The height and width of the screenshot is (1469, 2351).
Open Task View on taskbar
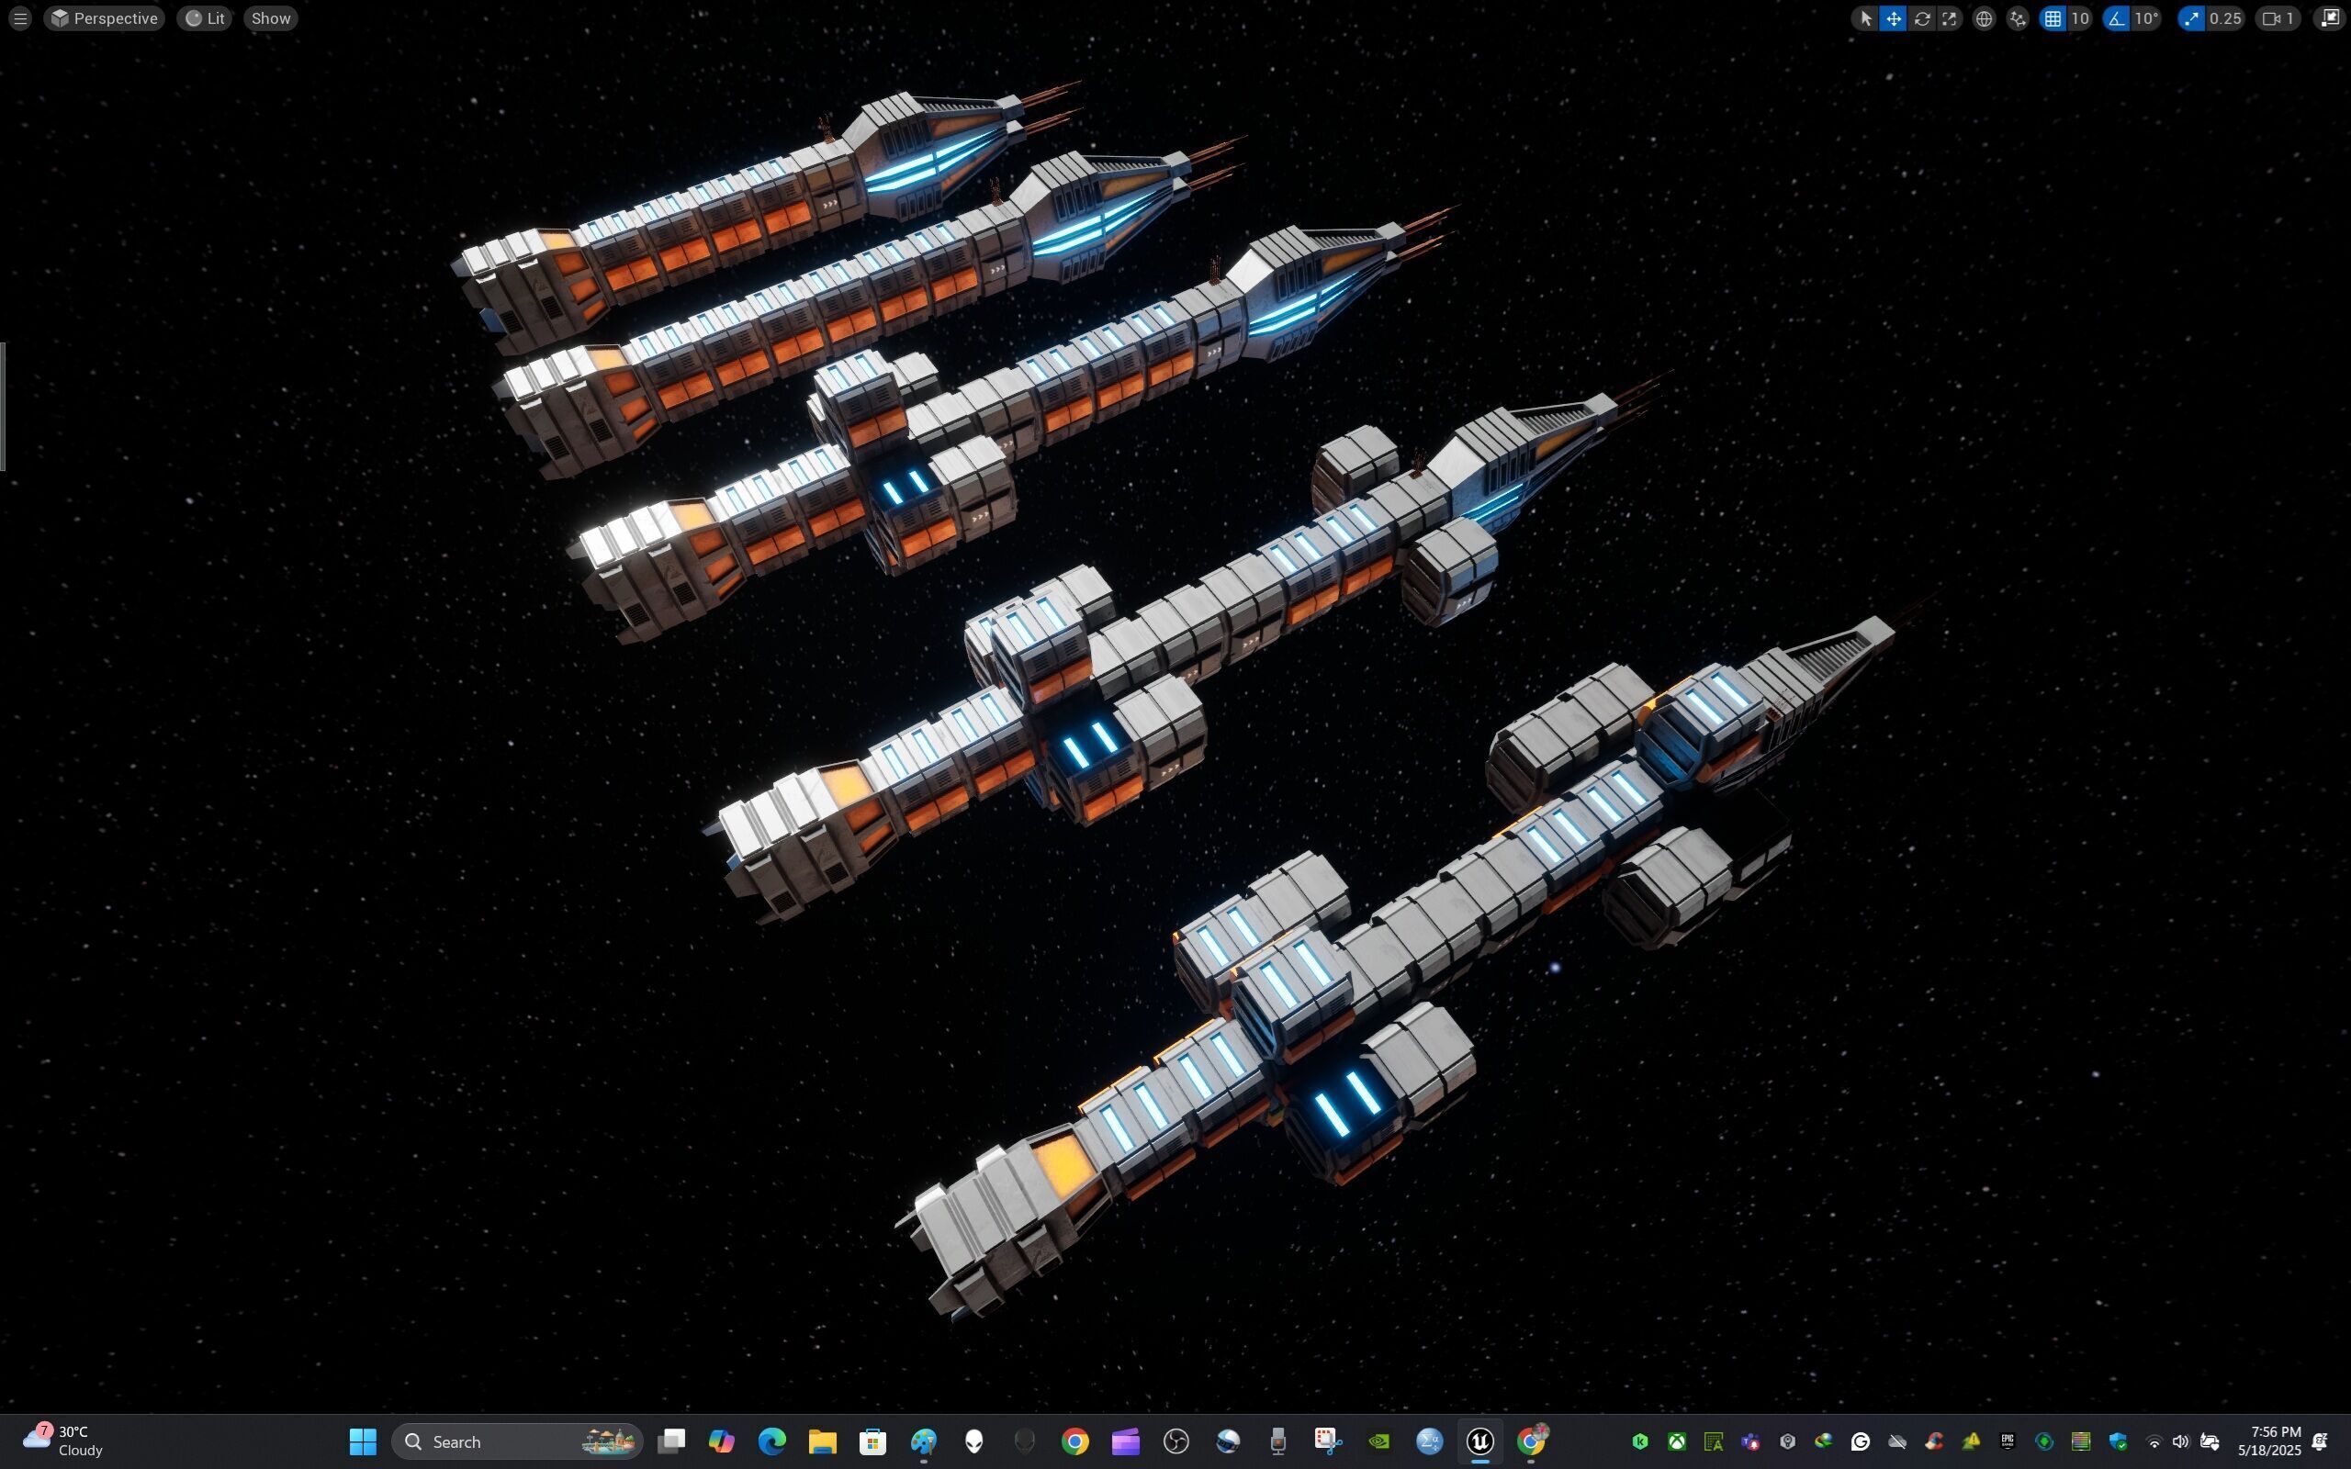coord(670,1441)
